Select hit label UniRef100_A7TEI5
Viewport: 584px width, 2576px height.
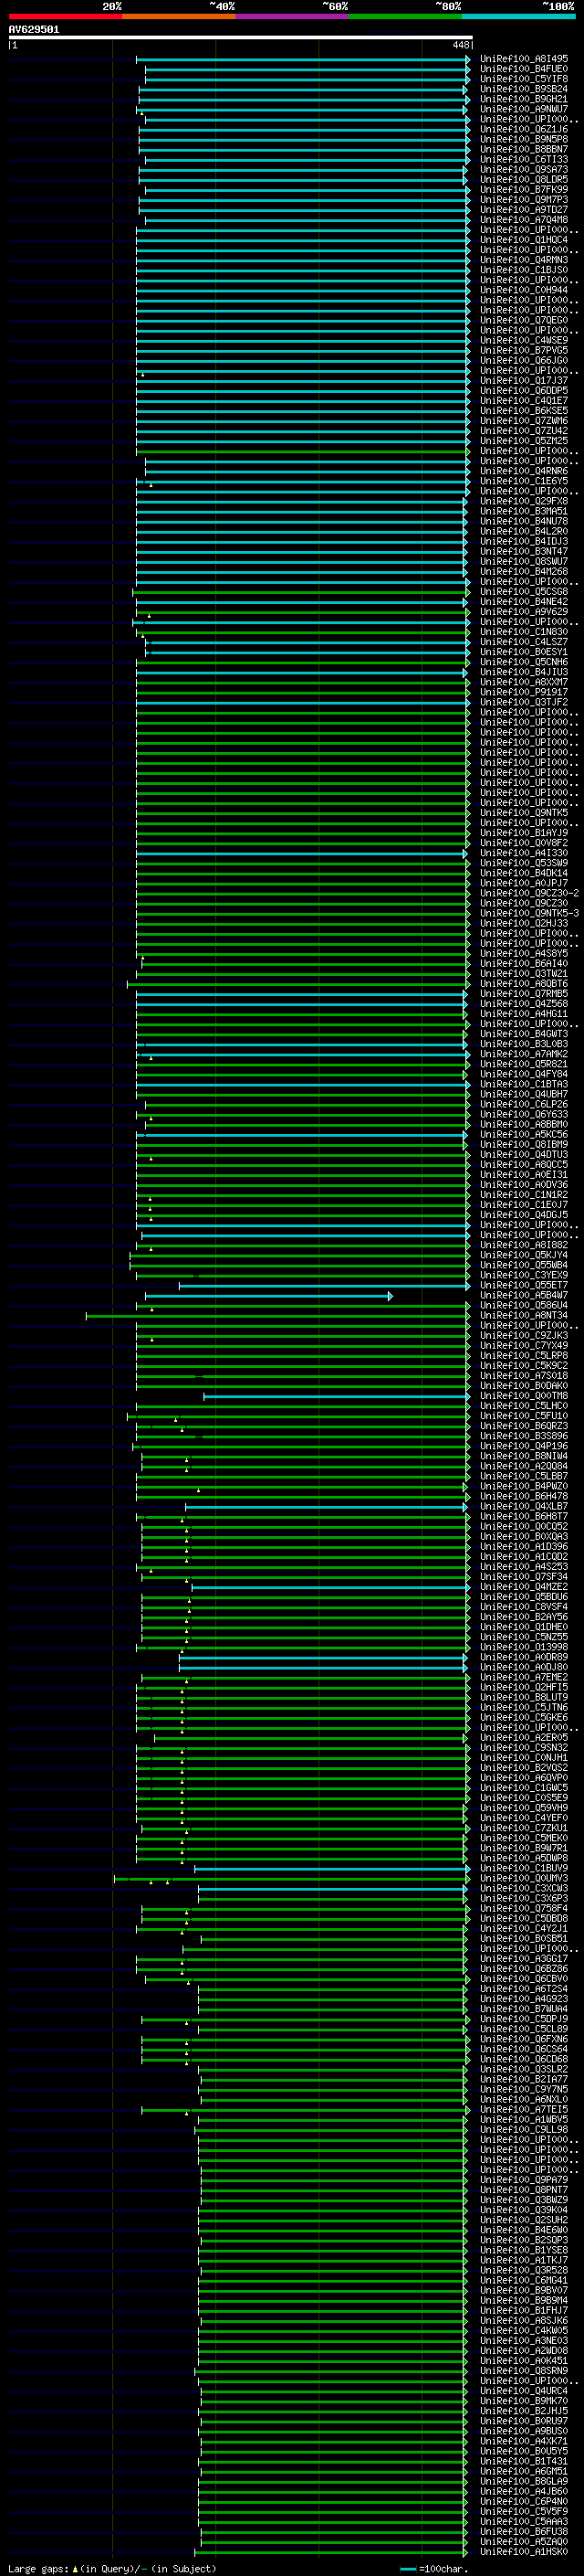pyautogui.click(x=524, y=2109)
